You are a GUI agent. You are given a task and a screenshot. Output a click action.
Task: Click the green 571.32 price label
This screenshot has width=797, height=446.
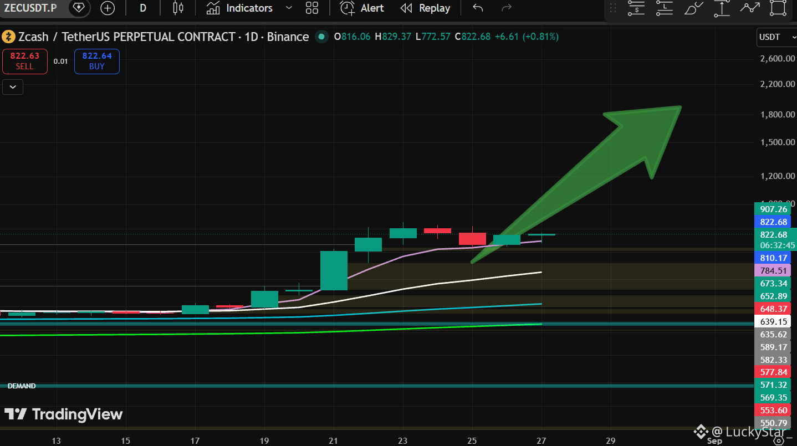[x=774, y=385]
